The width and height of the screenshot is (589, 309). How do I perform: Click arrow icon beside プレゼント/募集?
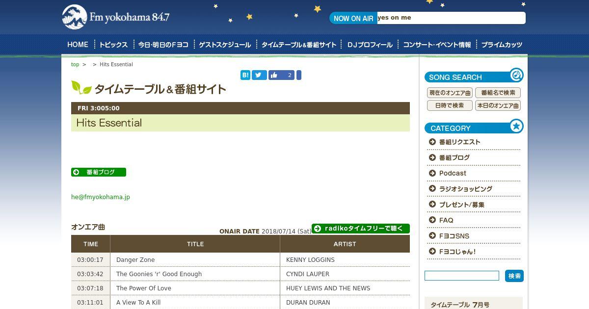coord(432,205)
